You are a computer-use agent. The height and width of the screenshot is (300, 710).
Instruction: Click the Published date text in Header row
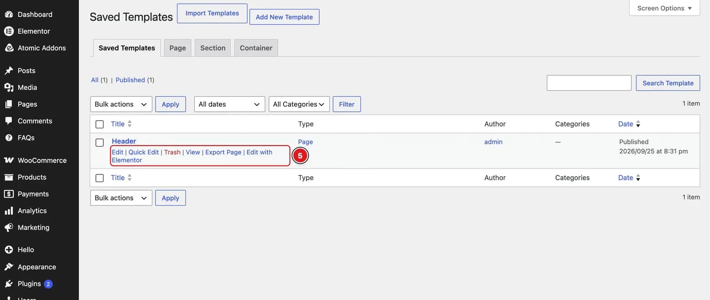(653, 146)
